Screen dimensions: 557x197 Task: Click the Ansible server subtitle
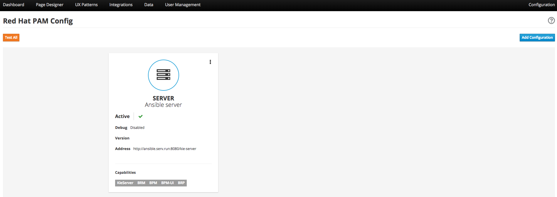[x=163, y=105]
